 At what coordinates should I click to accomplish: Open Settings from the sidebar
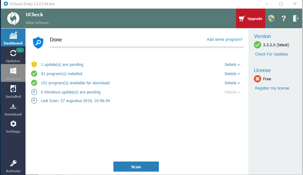(13, 126)
